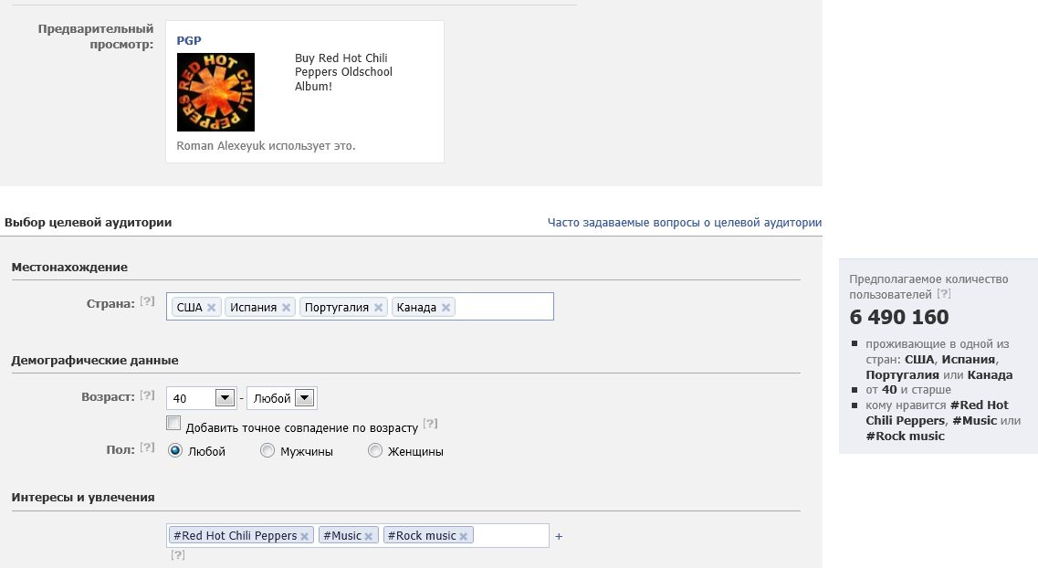This screenshot has height=568, width=1038.
Task: Click inside country input field
Action: point(503,307)
